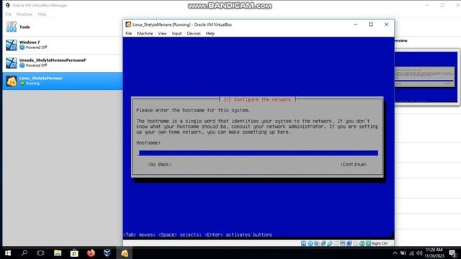Click the green mouse integration status icon
The height and width of the screenshot is (259, 461).
[x=362, y=243]
